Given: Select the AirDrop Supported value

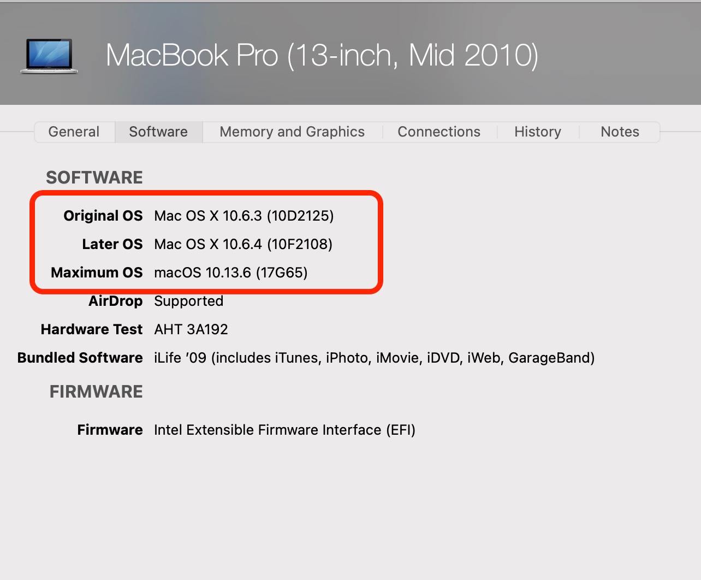Looking at the screenshot, I should coord(189,301).
